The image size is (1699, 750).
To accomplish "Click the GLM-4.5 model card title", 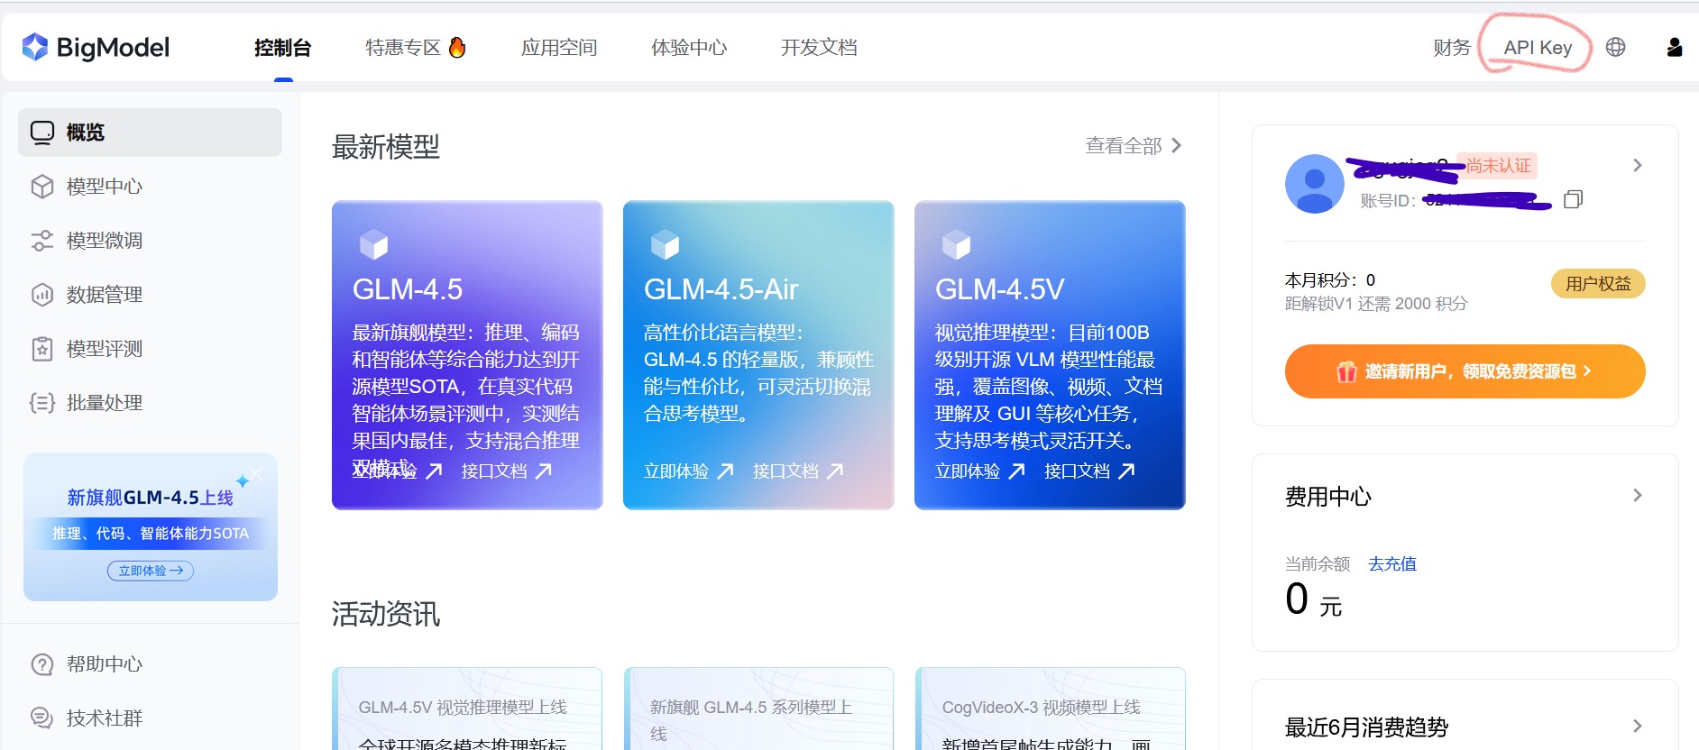I will click(408, 289).
